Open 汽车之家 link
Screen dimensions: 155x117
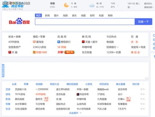click(x=102, y=109)
